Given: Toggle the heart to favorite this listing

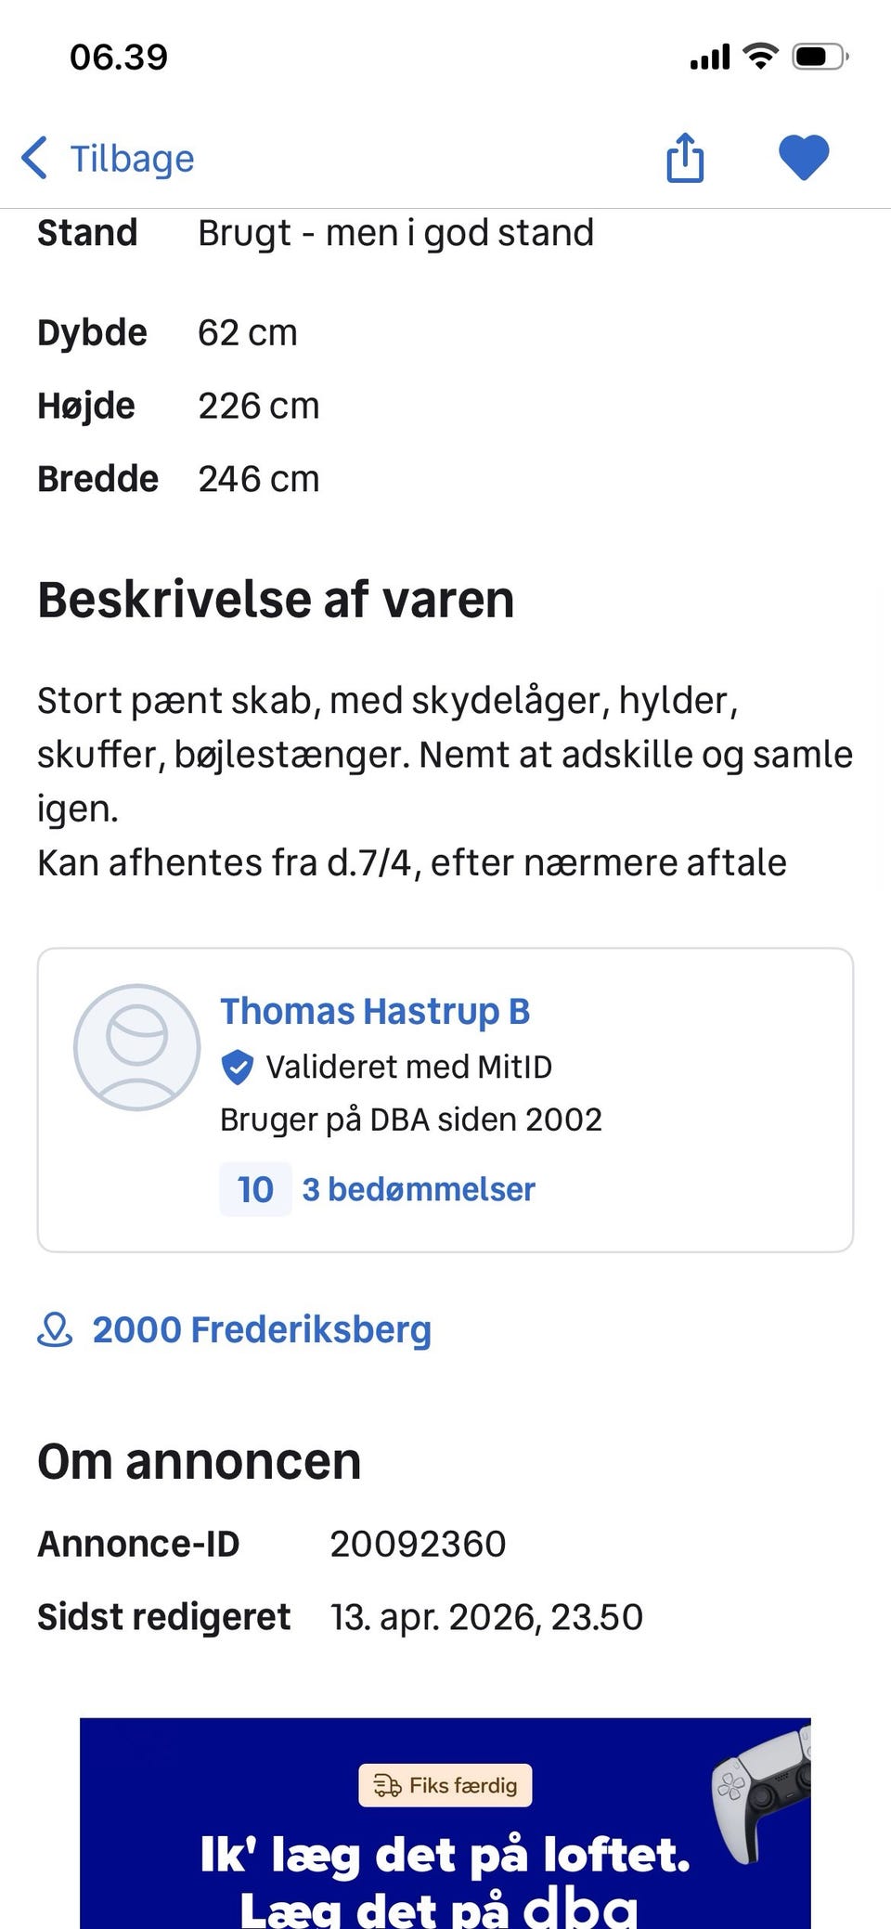Looking at the screenshot, I should point(804,157).
